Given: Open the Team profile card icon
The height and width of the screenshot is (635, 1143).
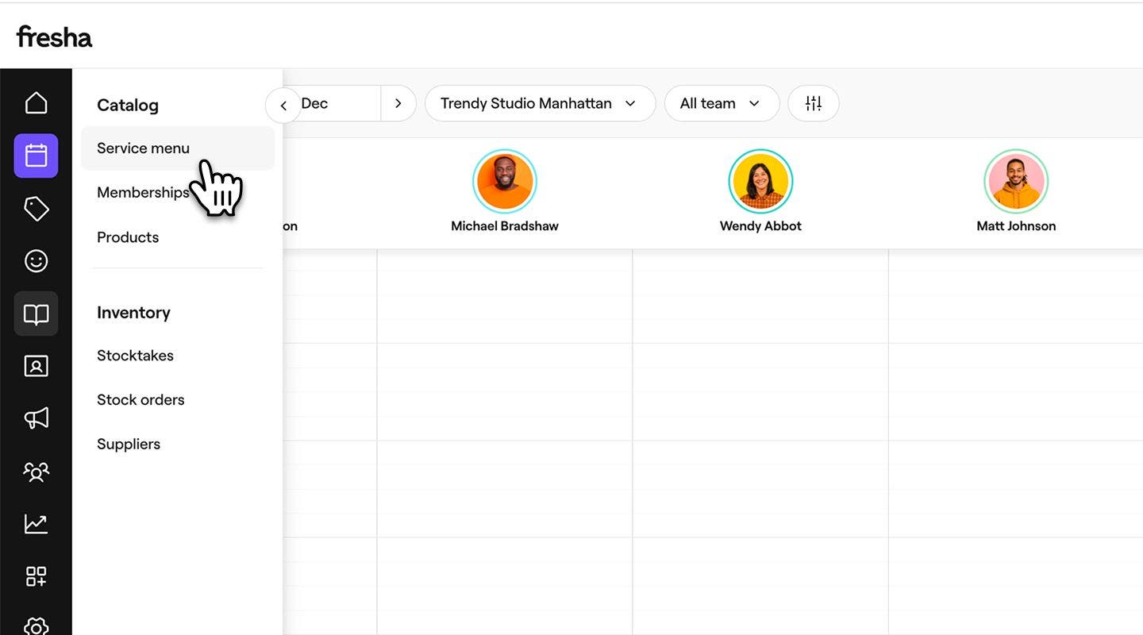Looking at the screenshot, I should click(36, 366).
